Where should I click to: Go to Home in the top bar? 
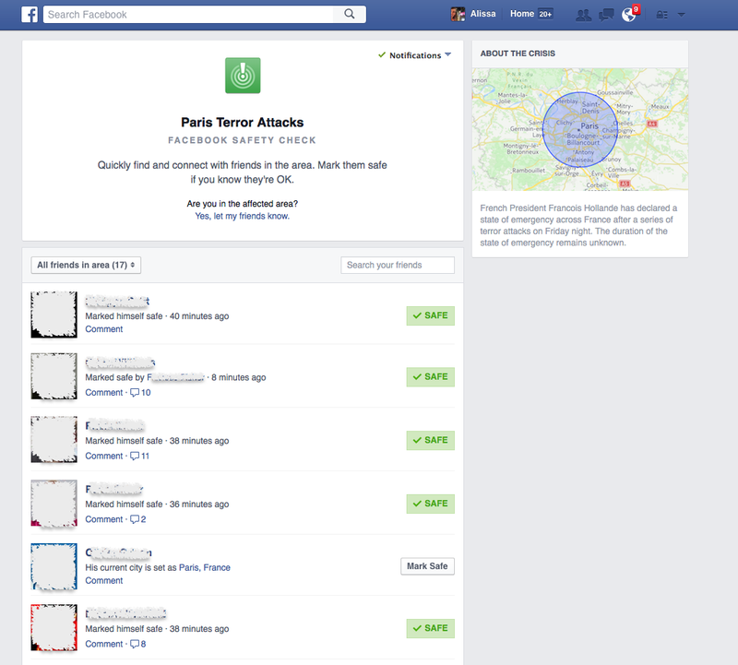[x=522, y=14]
